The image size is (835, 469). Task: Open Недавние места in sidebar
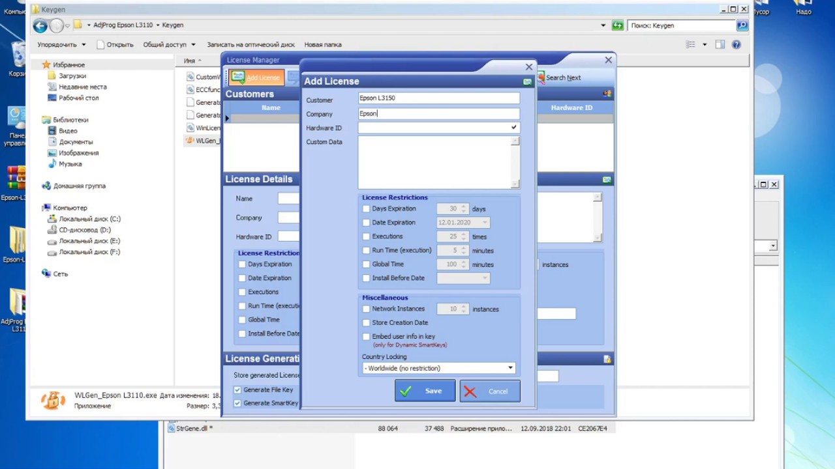click(x=77, y=87)
